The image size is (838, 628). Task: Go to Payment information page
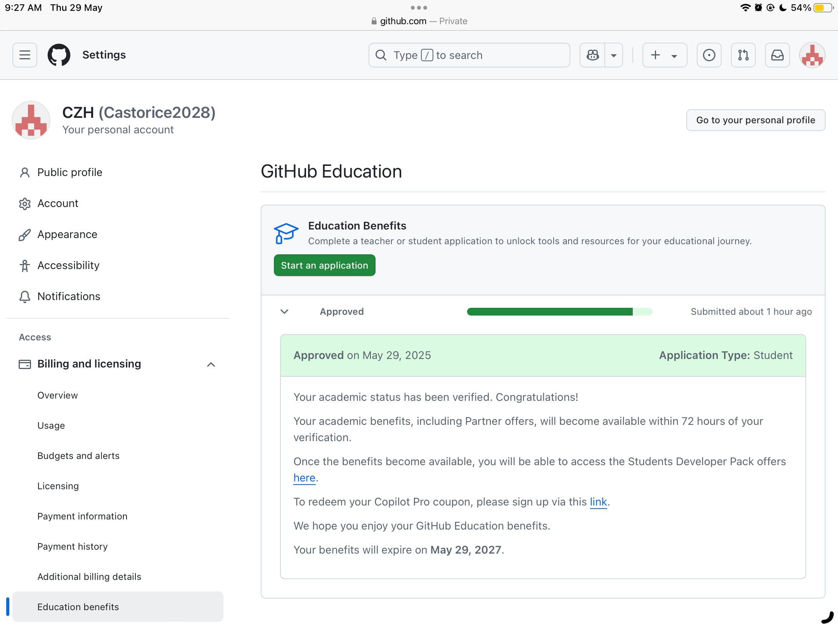tap(82, 516)
